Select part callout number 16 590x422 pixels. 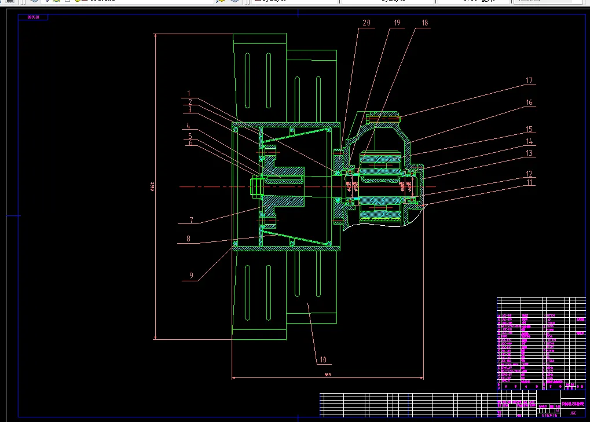529,102
